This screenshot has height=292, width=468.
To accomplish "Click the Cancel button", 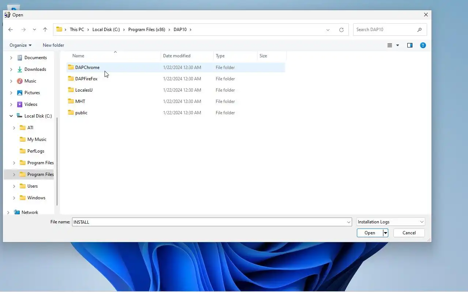I will tap(409, 233).
